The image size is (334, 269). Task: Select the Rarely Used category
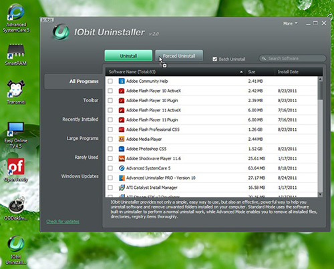[x=86, y=158]
